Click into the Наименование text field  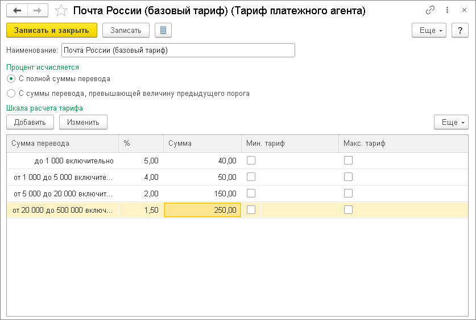[x=178, y=50]
